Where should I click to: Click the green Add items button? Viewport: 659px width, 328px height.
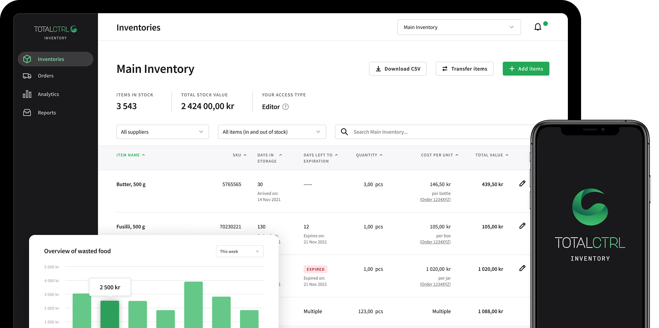(x=526, y=69)
